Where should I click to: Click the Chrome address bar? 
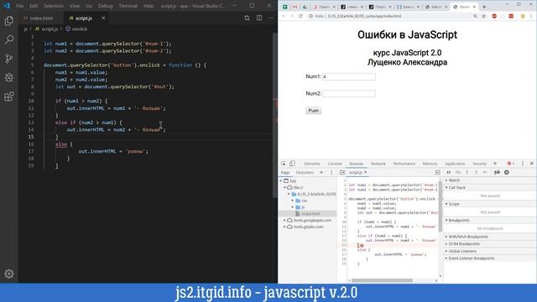tap(397, 16)
